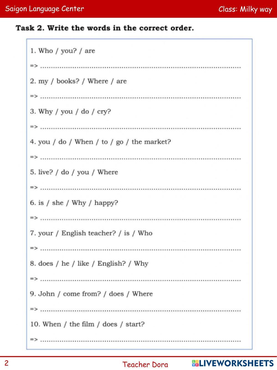
Task: Click the Liveworksheets logo icon
Action: (195, 363)
